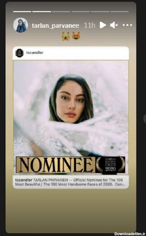The height and width of the screenshot is (236, 146).
Task: Click the heart-eyes cat emoji sticker
Action: (x=76, y=36)
